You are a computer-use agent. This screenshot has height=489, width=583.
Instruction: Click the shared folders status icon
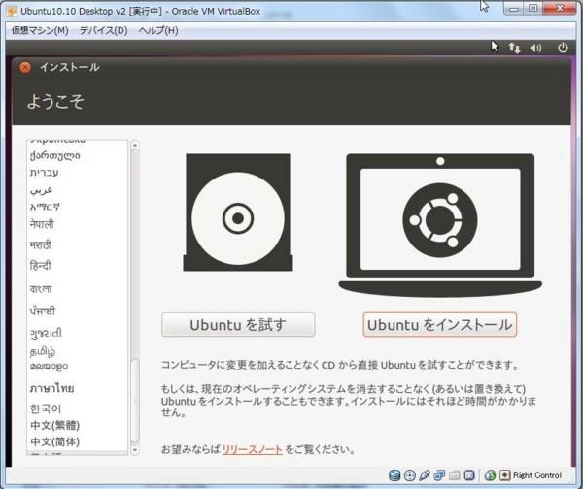coord(455,475)
